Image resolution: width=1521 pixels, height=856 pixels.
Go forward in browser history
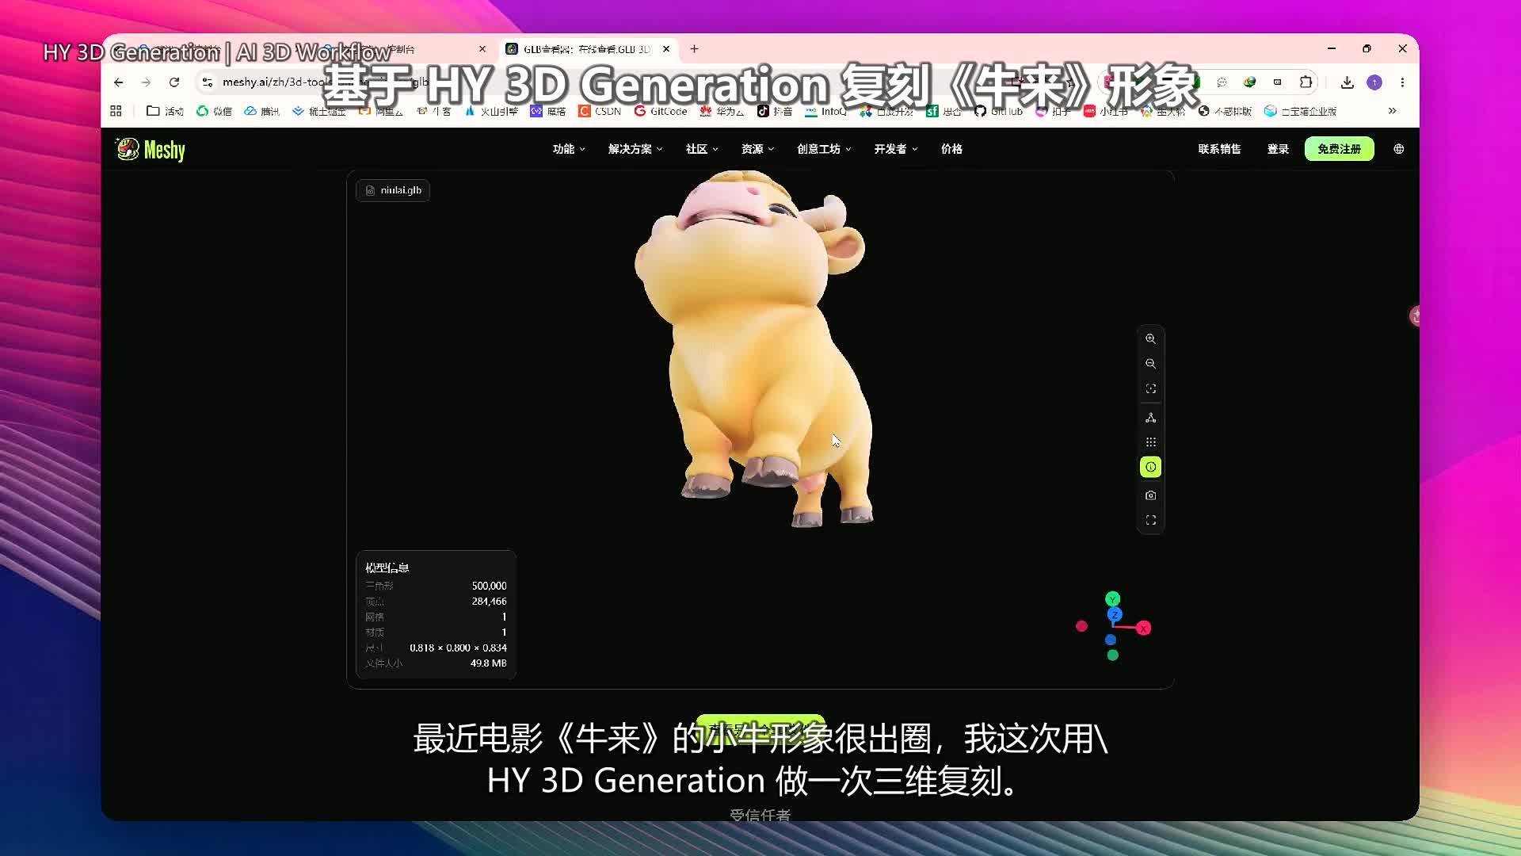click(146, 82)
